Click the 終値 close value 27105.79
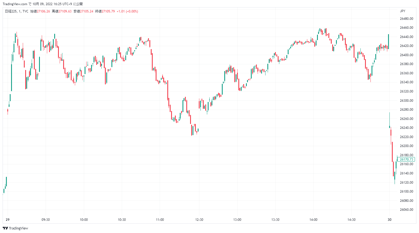This screenshot has height=233, width=419. [x=108, y=11]
